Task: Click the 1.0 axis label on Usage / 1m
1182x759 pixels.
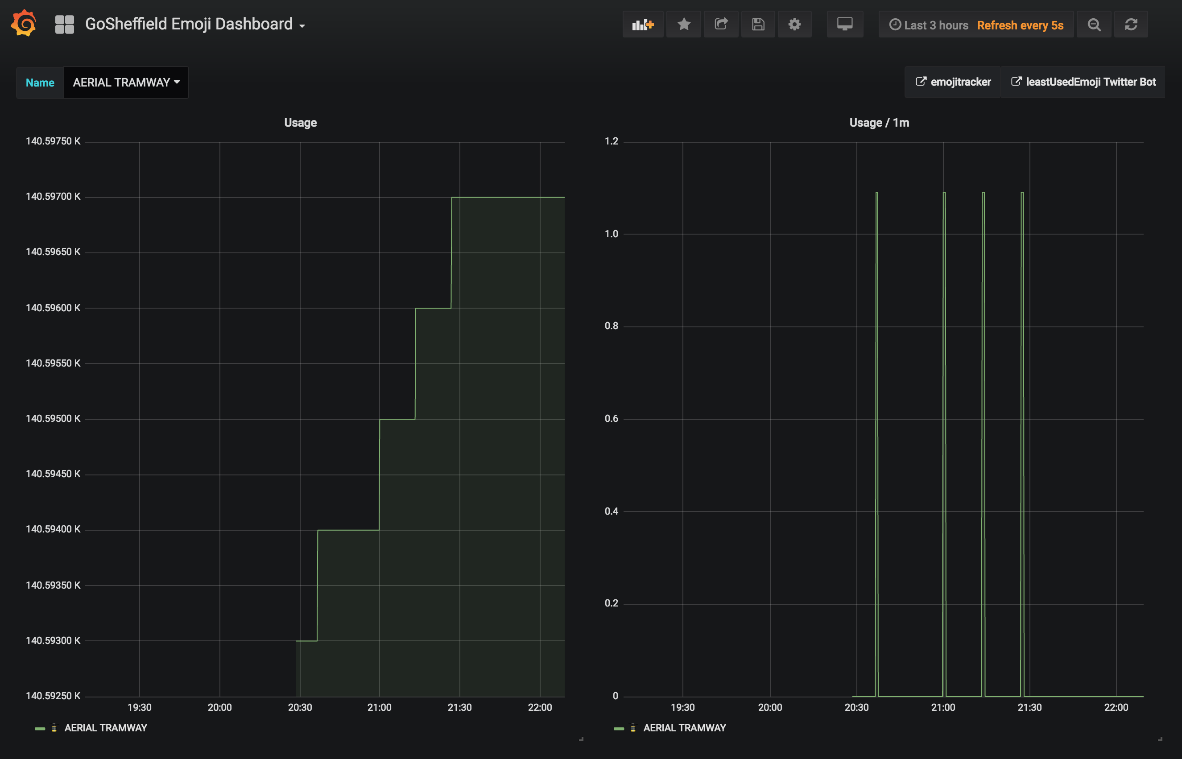Action: point(611,234)
